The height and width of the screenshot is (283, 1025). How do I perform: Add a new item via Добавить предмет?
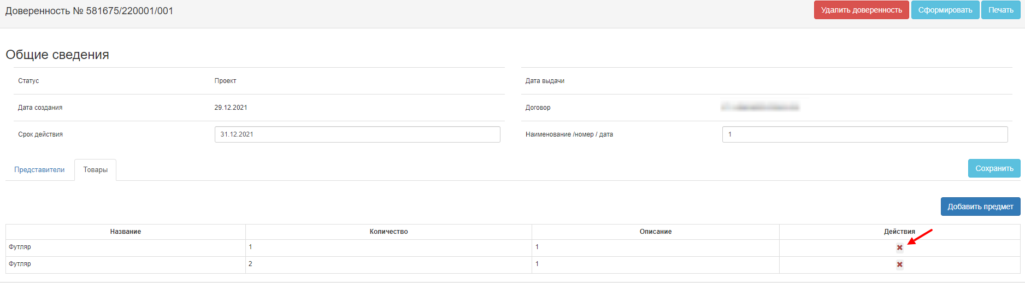coord(980,207)
